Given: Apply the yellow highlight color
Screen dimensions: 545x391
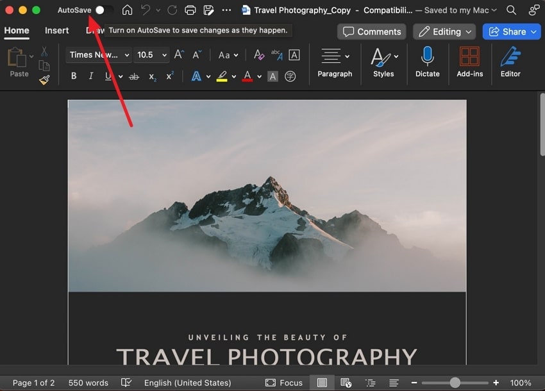Looking at the screenshot, I should tap(222, 76).
